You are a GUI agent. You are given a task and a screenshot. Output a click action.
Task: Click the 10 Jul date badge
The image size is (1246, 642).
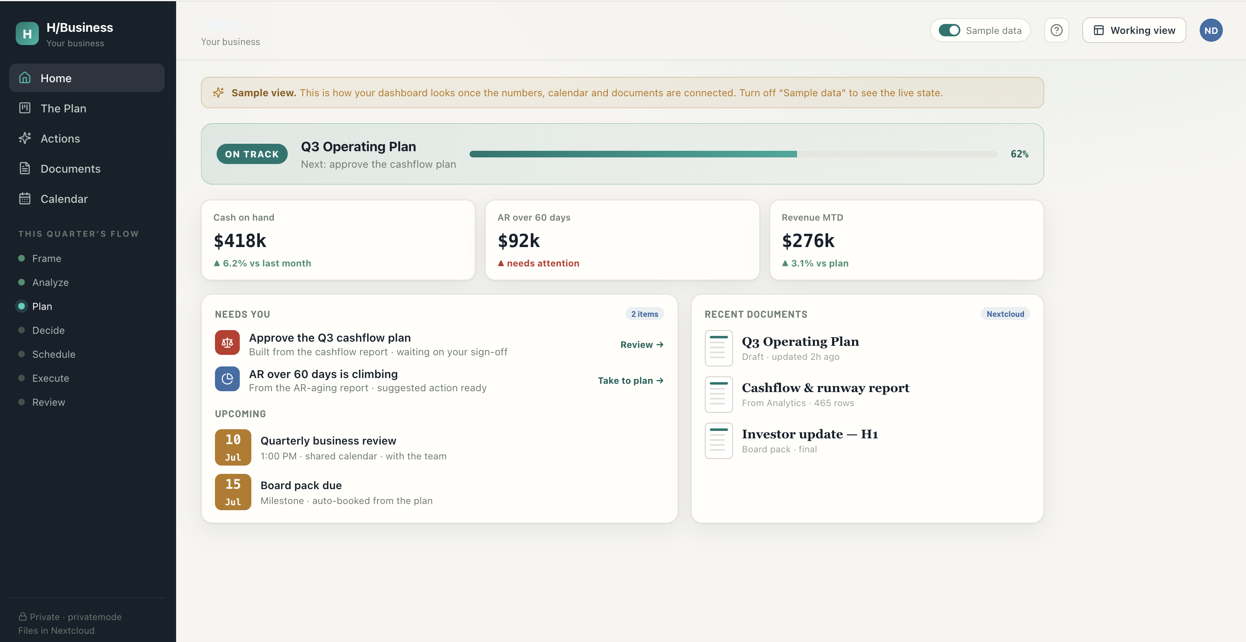pos(233,447)
